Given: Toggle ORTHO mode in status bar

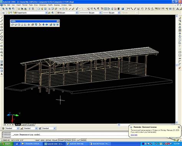Looking at the screenshot, I should click(x=48, y=140).
